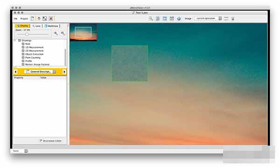Click the Object Extraction label in tree
The image size is (280, 168).
[34, 54]
